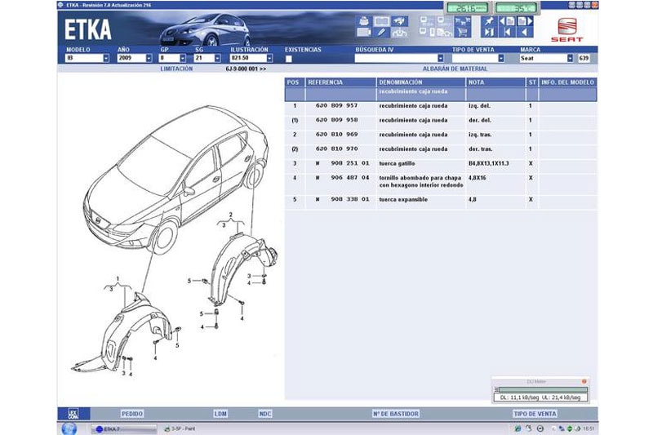
Task: Click the pencil edit icon
Action: pyautogui.click(x=381, y=33)
